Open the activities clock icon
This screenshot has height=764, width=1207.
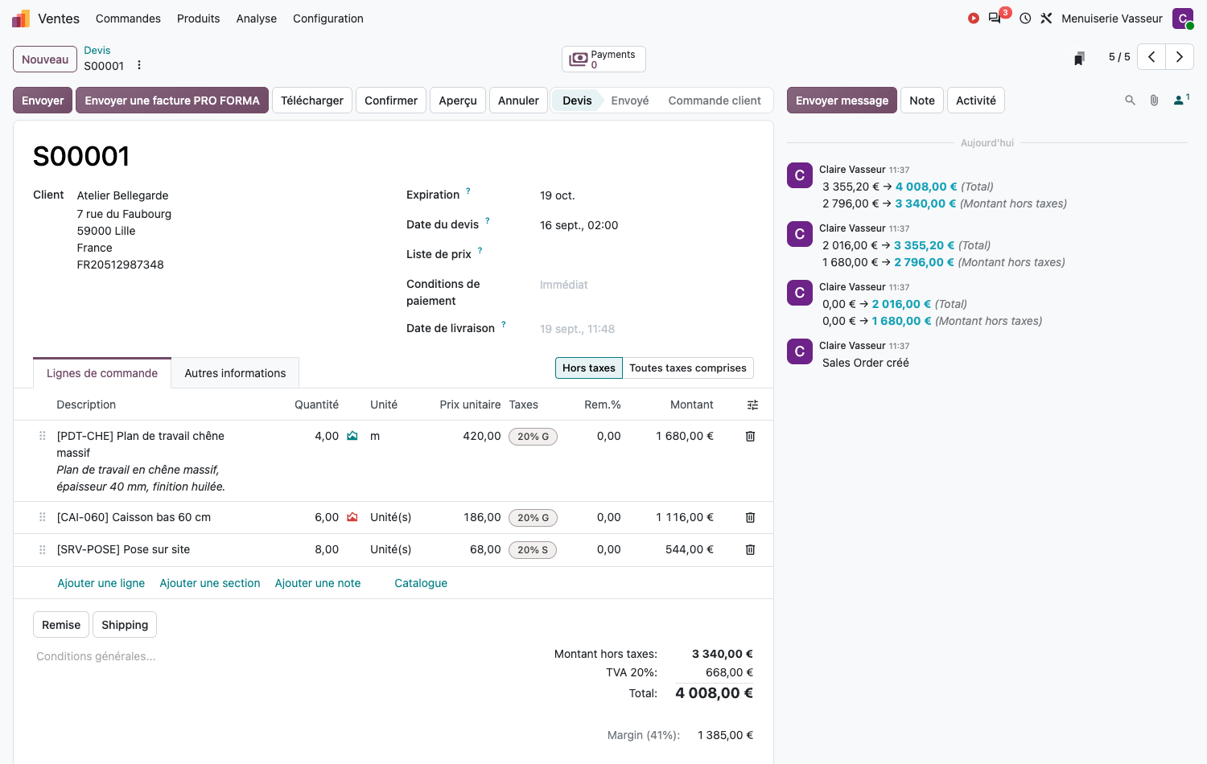coord(1025,18)
